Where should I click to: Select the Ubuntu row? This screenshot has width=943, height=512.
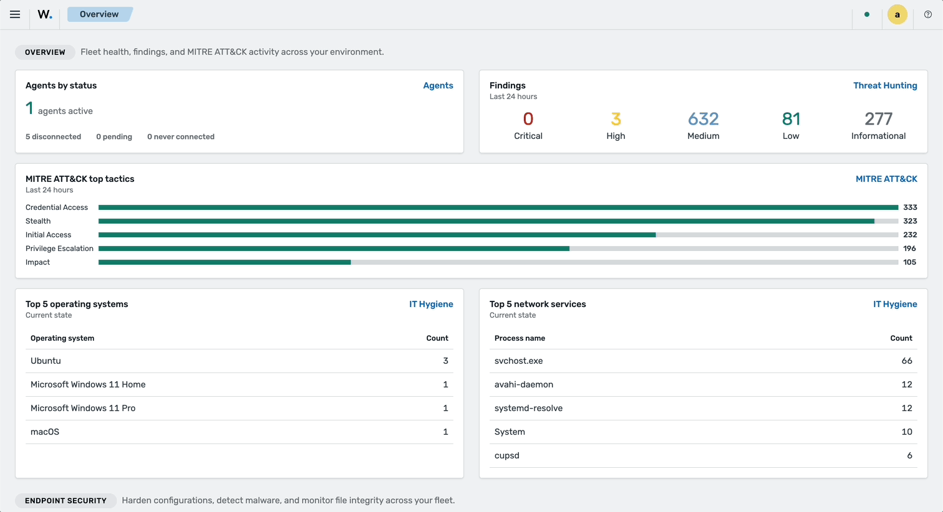coord(239,361)
